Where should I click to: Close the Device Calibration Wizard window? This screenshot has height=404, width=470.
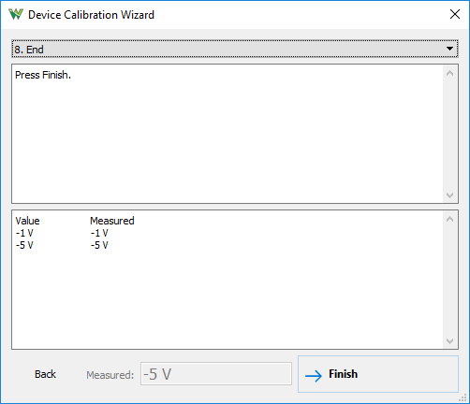(x=455, y=14)
